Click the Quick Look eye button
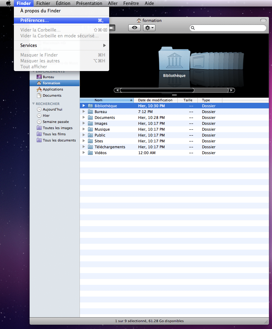The width and height of the screenshot is (272, 329). coord(134,28)
